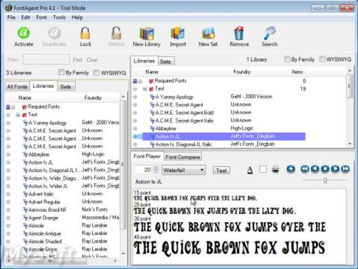358x269 pixels.
Task: Collapse the Test library in left tree
Action: [18, 115]
